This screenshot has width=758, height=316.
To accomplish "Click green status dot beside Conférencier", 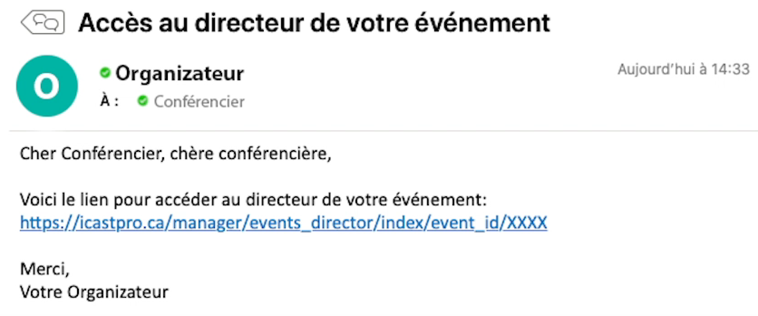I will click(x=143, y=101).
